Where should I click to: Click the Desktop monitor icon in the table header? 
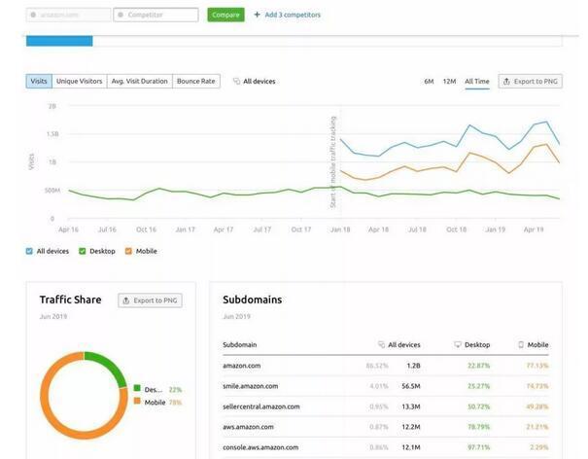point(458,344)
